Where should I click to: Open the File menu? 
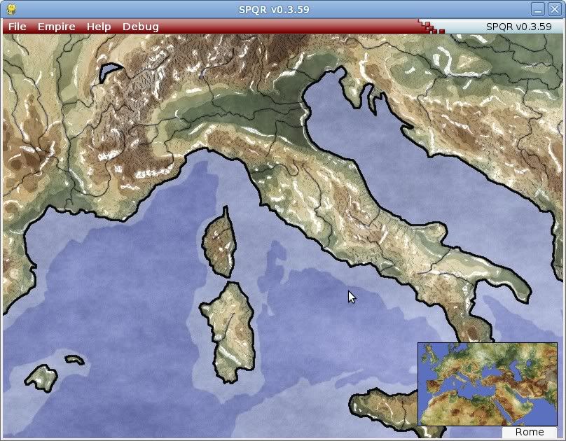[x=17, y=27]
